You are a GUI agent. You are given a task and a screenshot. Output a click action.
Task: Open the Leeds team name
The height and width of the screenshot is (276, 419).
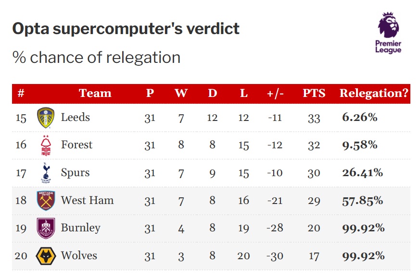76,117
